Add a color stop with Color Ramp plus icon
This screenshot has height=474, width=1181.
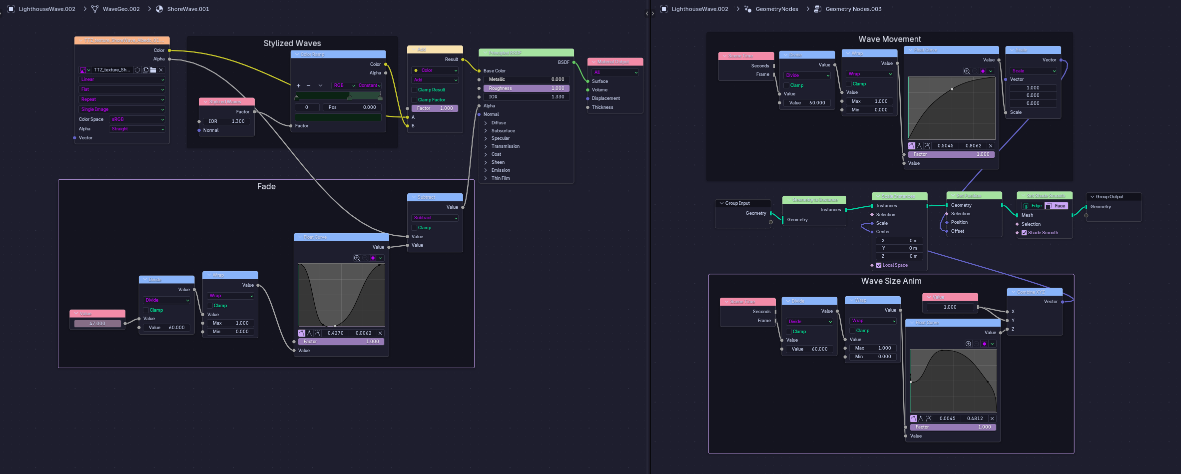pos(299,85)
